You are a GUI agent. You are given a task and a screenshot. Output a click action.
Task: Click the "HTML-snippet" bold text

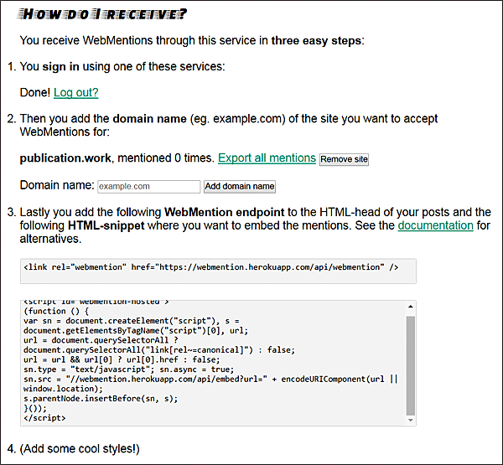point(106,225)
